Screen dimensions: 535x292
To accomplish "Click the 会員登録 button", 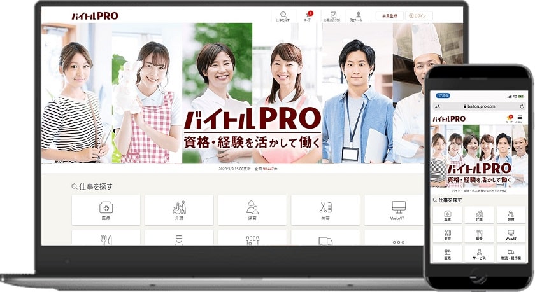I will (389, 16).
